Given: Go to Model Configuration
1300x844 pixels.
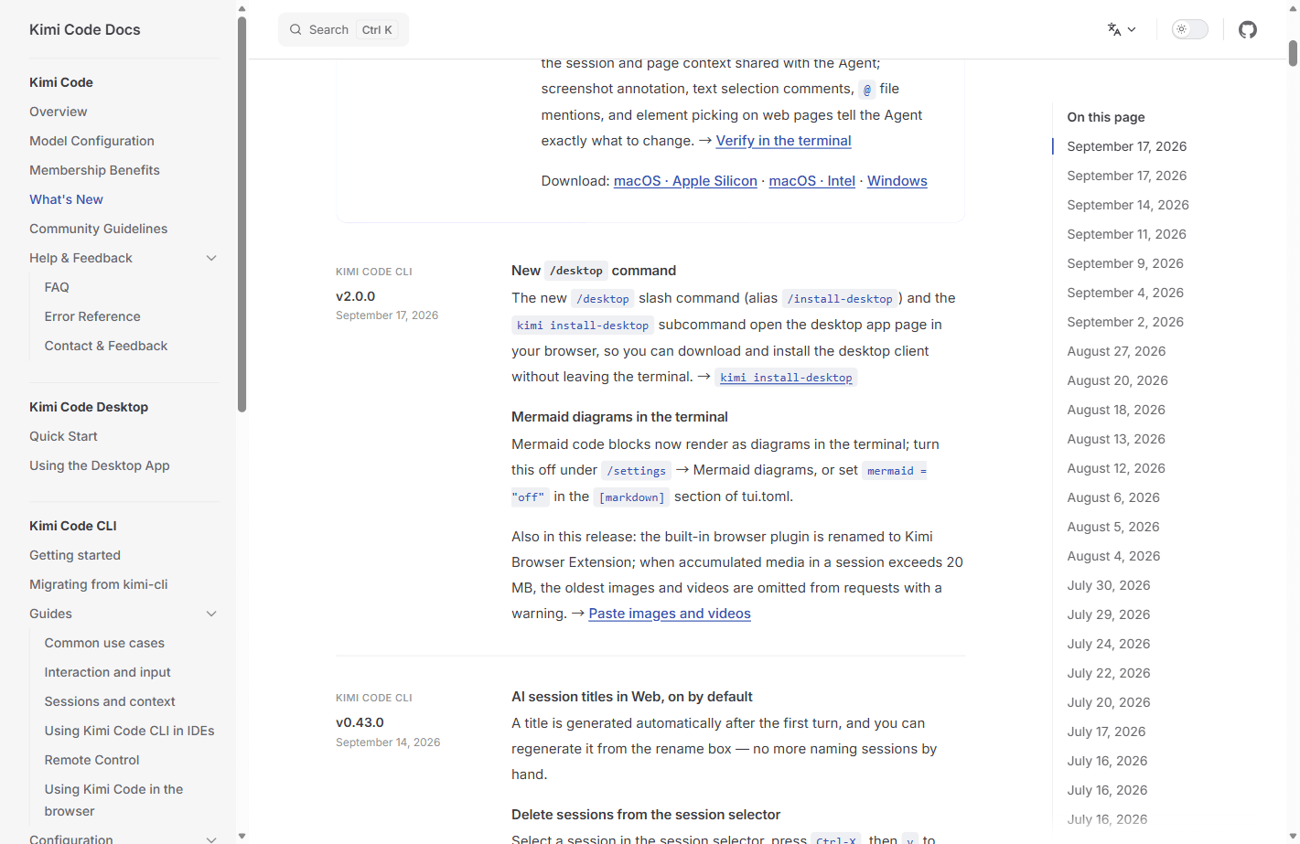Looking at the screenshot, I should click(91, 141).
